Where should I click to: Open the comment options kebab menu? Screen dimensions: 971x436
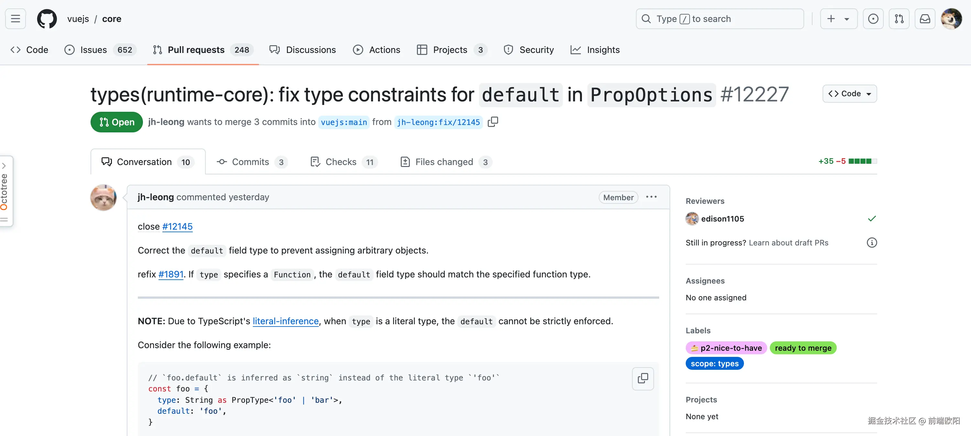coord(651,197)
